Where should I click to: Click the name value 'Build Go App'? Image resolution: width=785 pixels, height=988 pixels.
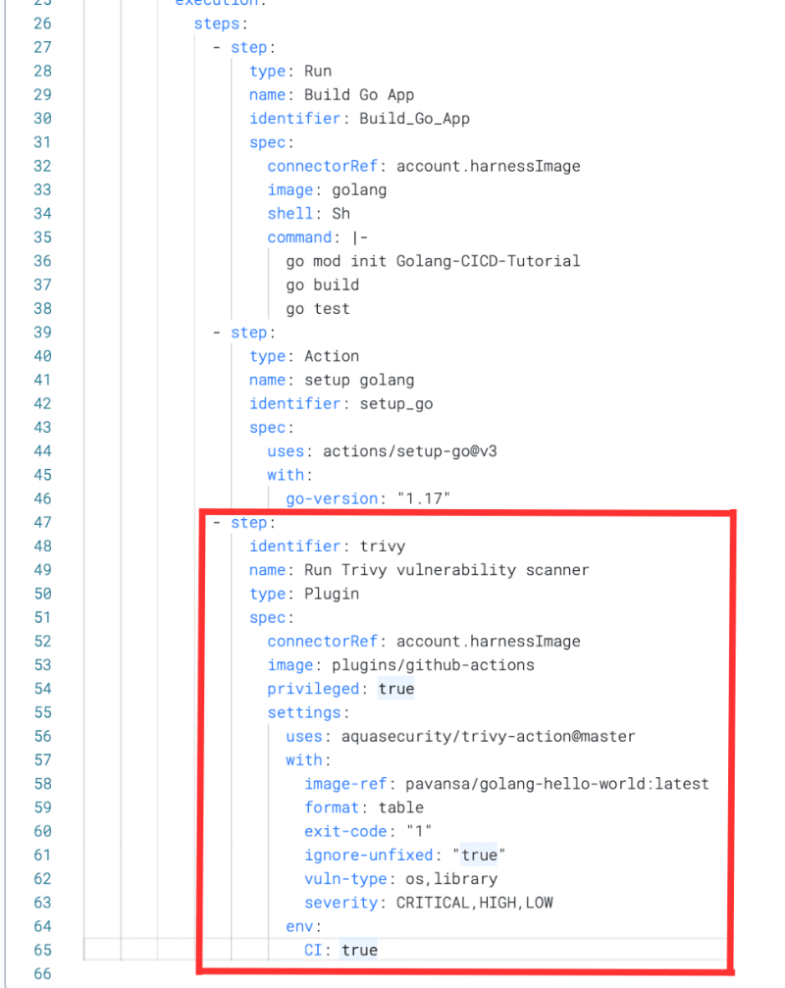[x=359, y=95]
